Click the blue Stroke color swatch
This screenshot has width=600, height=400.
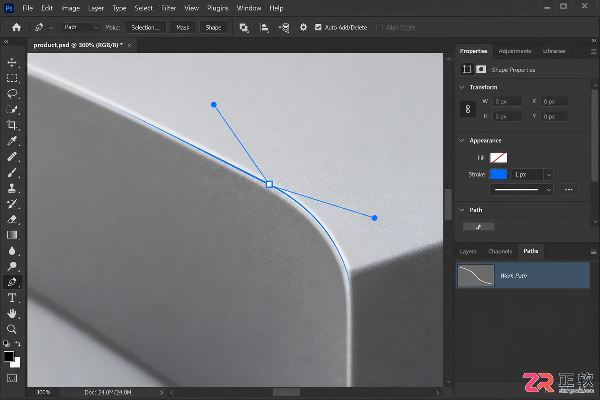499,174
